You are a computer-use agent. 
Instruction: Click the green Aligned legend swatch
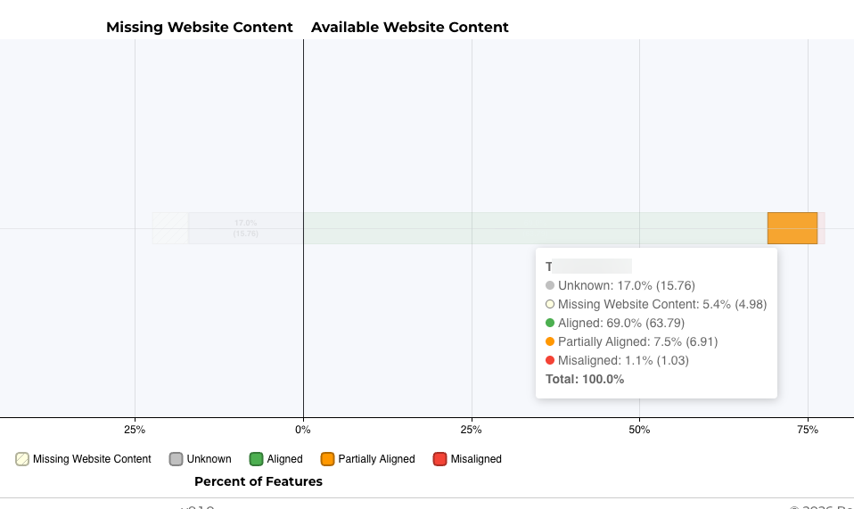(x=256, y=459)
